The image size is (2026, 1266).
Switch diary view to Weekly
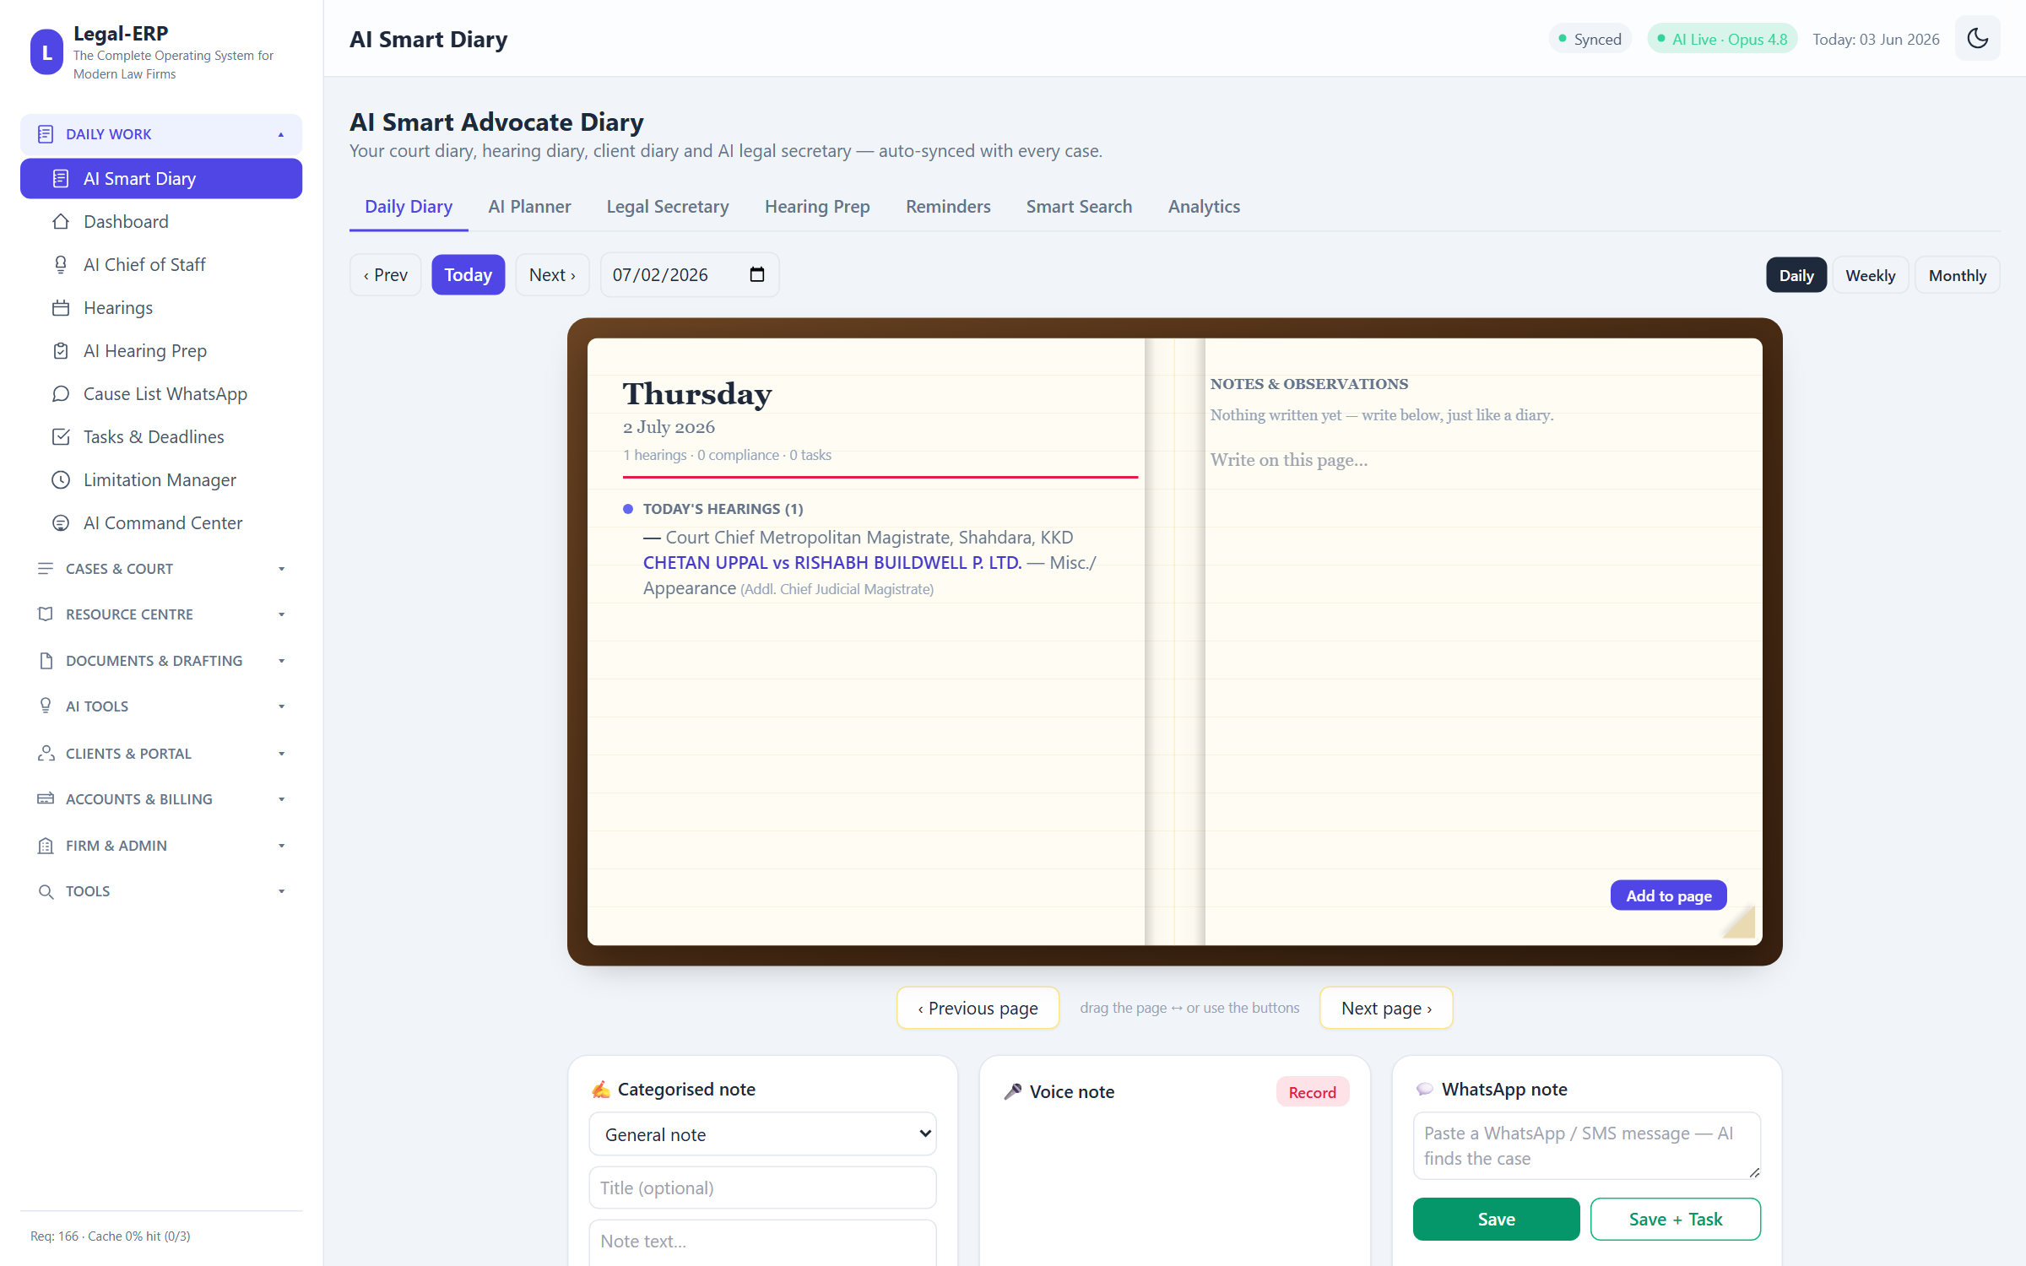coord(1870,275)
